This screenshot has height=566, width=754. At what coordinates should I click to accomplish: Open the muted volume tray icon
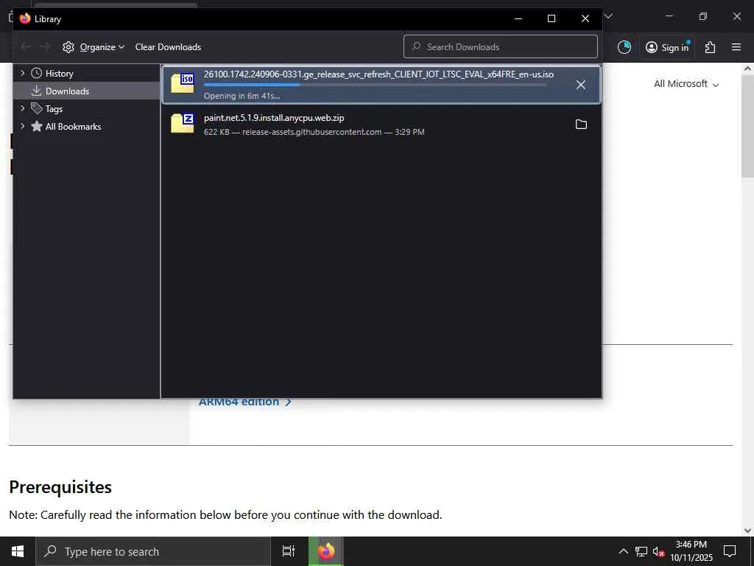point(658,551)
